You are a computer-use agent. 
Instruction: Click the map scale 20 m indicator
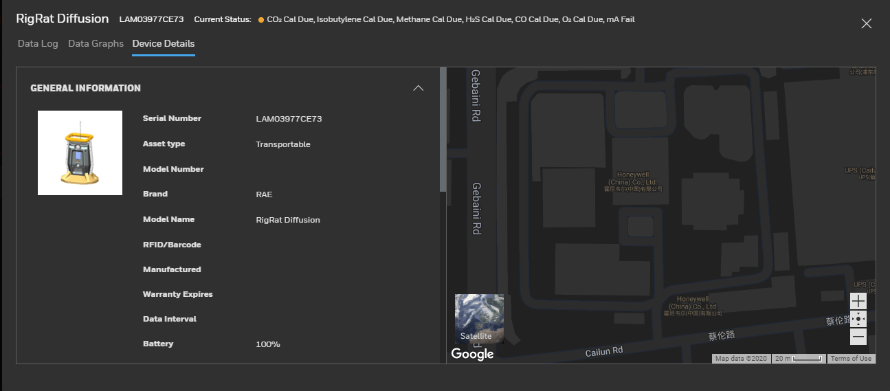pos(799,359)
